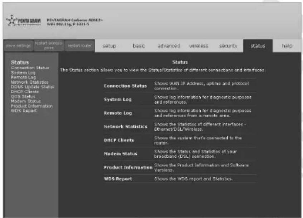Click Product Information in the main table
This screenshot has width=303, height=218.
coord(128,168)
